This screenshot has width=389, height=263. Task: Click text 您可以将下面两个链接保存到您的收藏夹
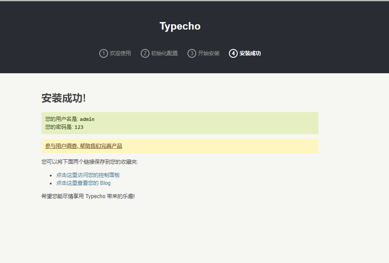[x=90, y=162]
